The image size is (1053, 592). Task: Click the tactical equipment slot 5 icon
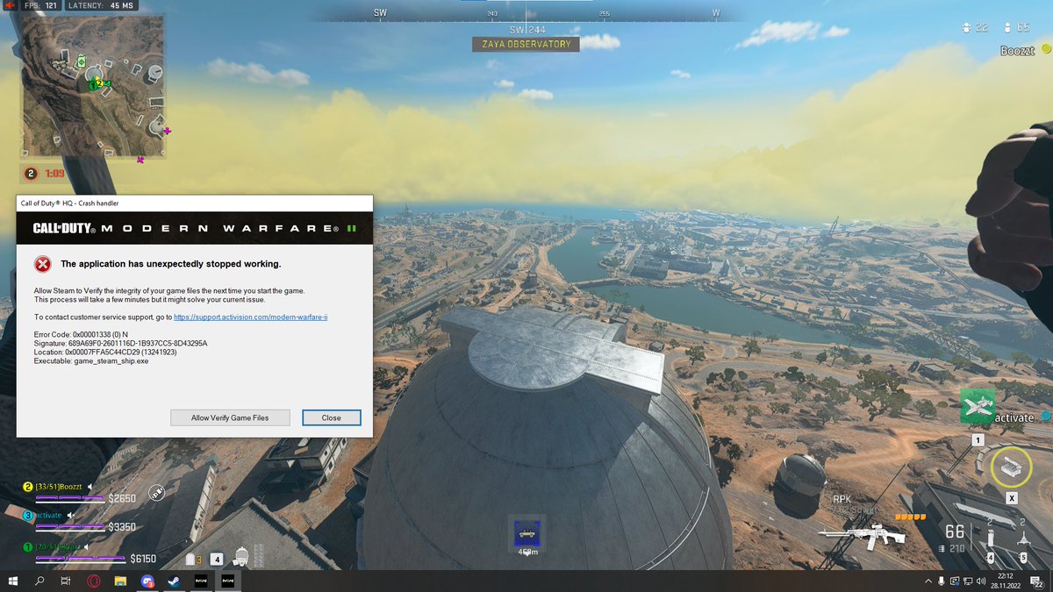[1023, 539]
